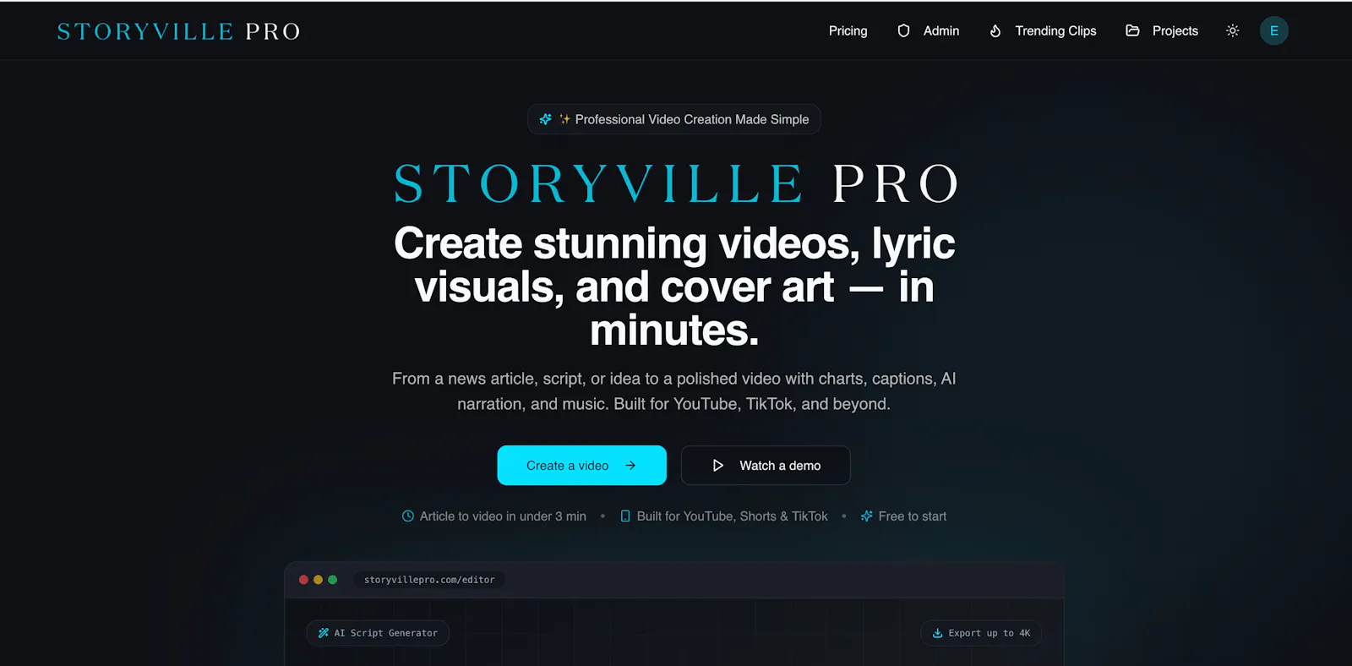
Task: Click the Storyville Pro logo in header
Action: tap(178, 31)
